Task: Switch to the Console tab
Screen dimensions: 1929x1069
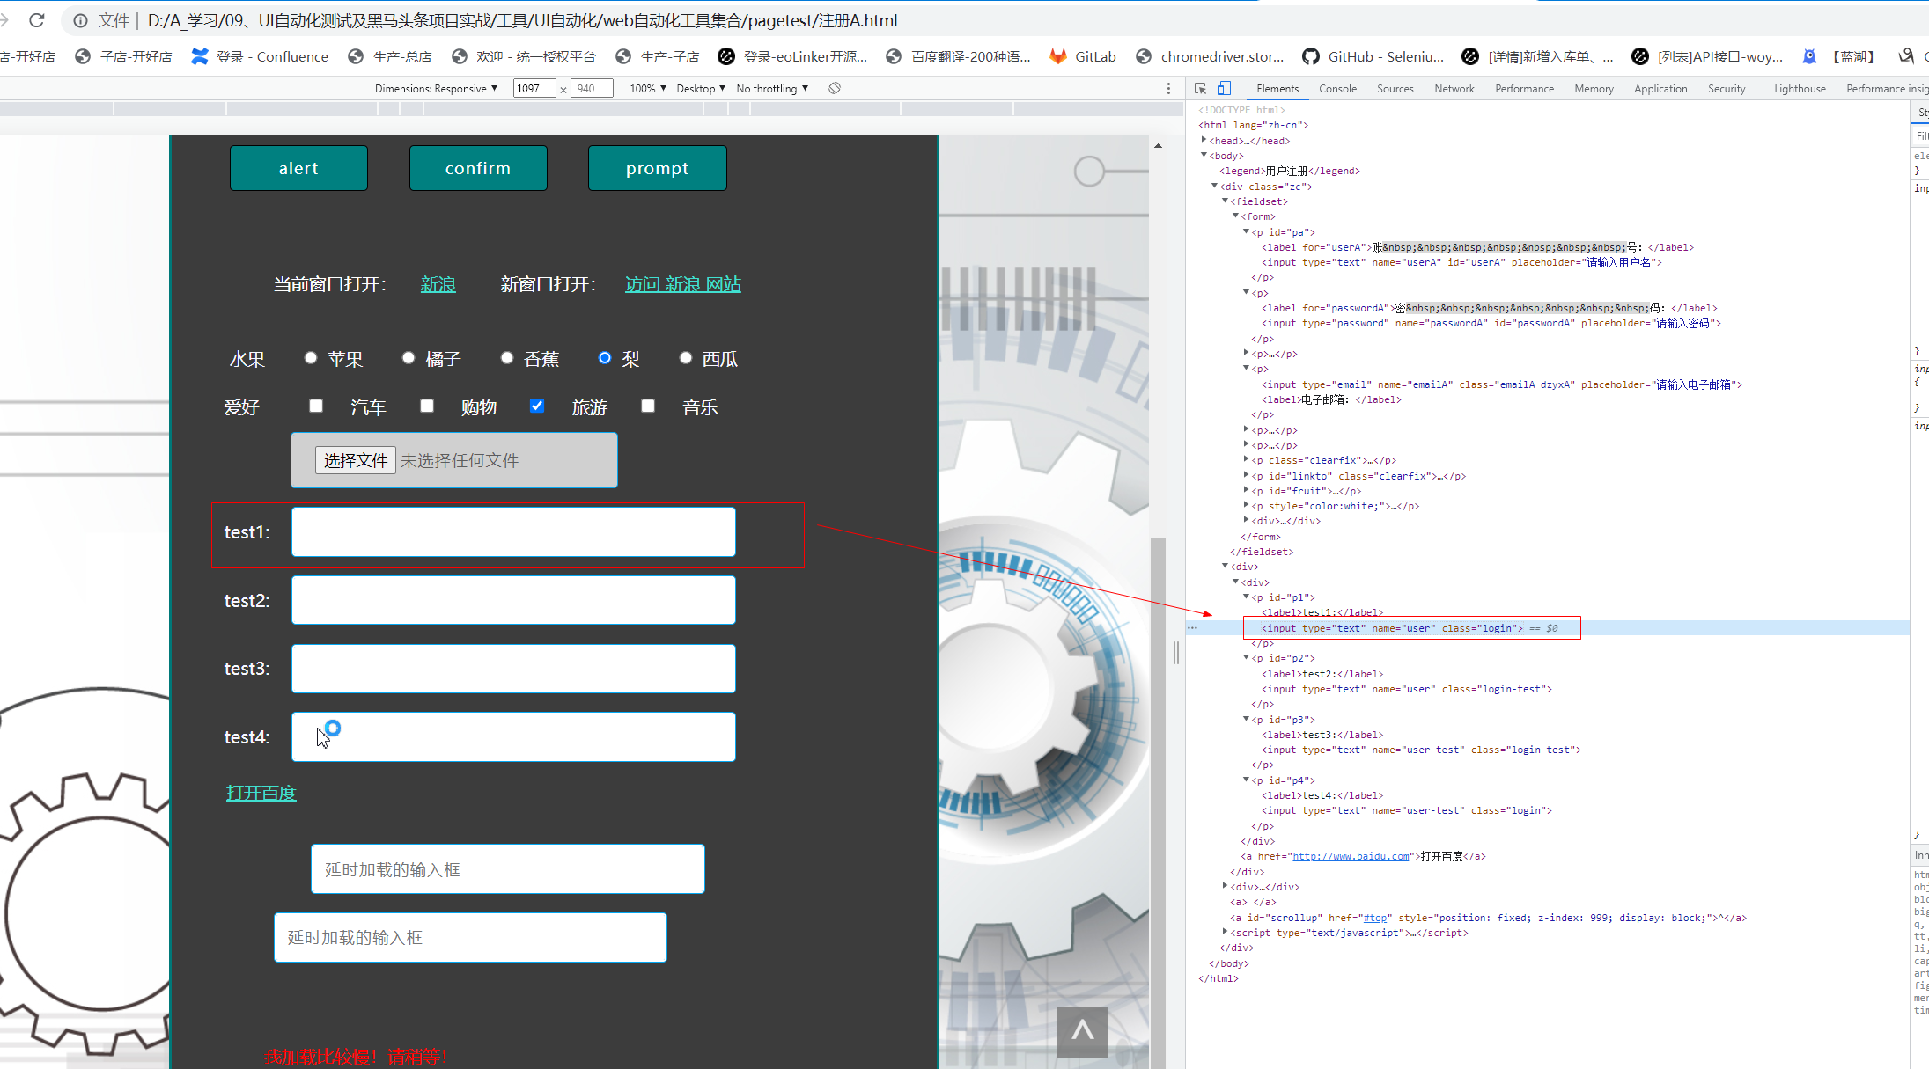Action: click(1336, 88)
